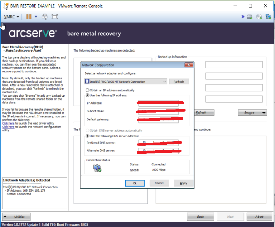Click link to launch load driver utility
This screenshot has width=275, height=227.
(8, 123)
